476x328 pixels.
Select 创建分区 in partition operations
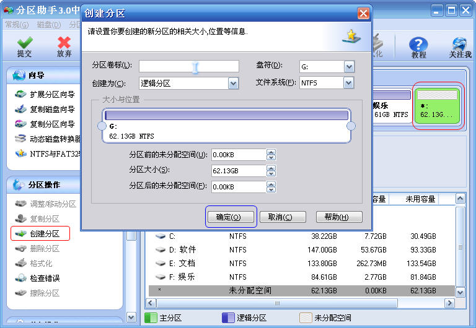click(x=45, y=233)
